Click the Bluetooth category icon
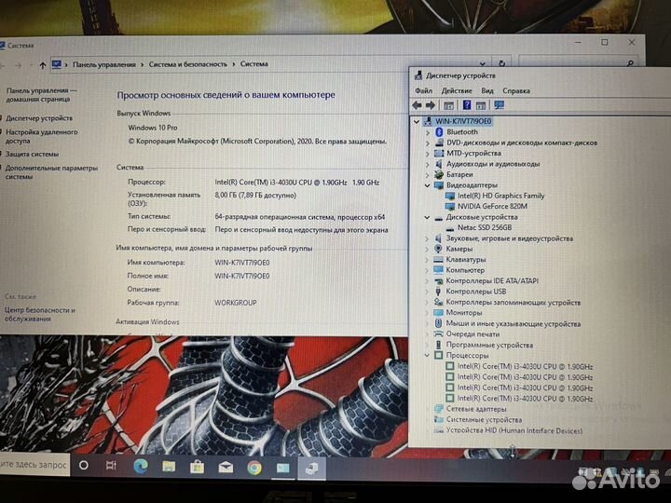The image size is (671, 503). click(439, 131)
